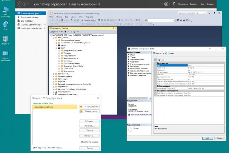This screenshot has width=229, height=153.
Task: Click the categorized view icon in properties grid
Action: (155, 60)
